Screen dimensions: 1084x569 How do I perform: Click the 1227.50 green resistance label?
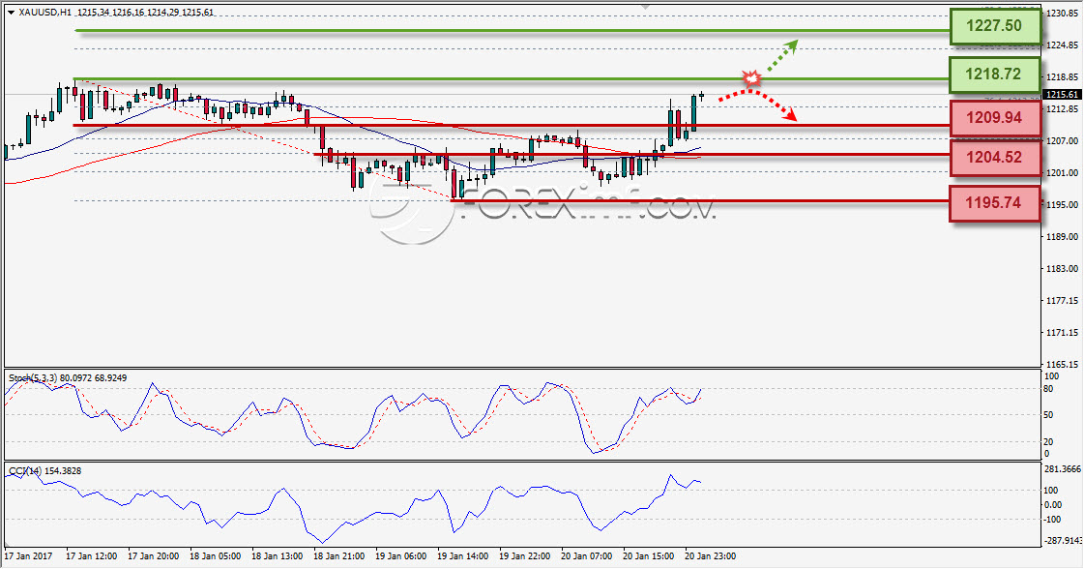tap(994, 26)
